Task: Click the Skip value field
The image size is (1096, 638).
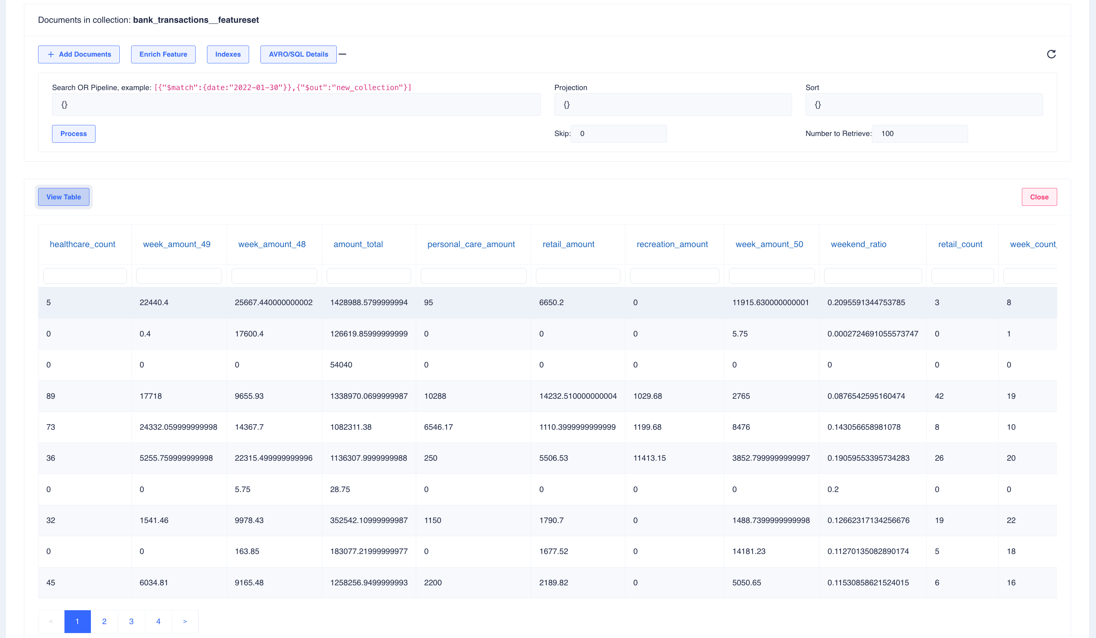Action: click(618, 134)
